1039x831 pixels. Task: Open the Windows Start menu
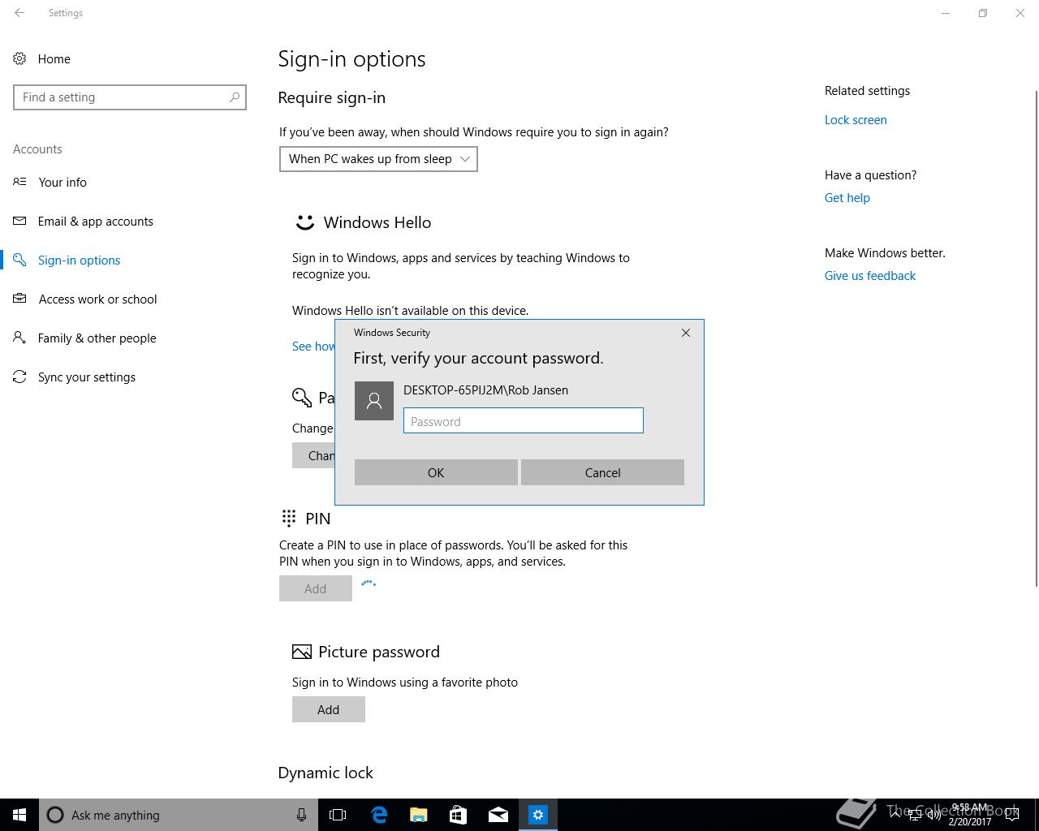coord(19,815)
